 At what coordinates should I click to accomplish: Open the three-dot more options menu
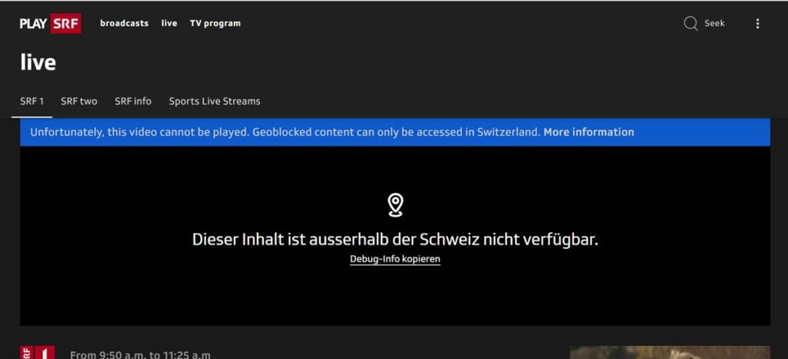coord(757,24)
